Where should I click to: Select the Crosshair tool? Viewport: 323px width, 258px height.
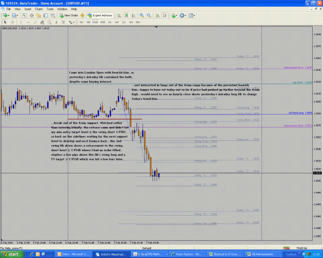pos(12,22)
